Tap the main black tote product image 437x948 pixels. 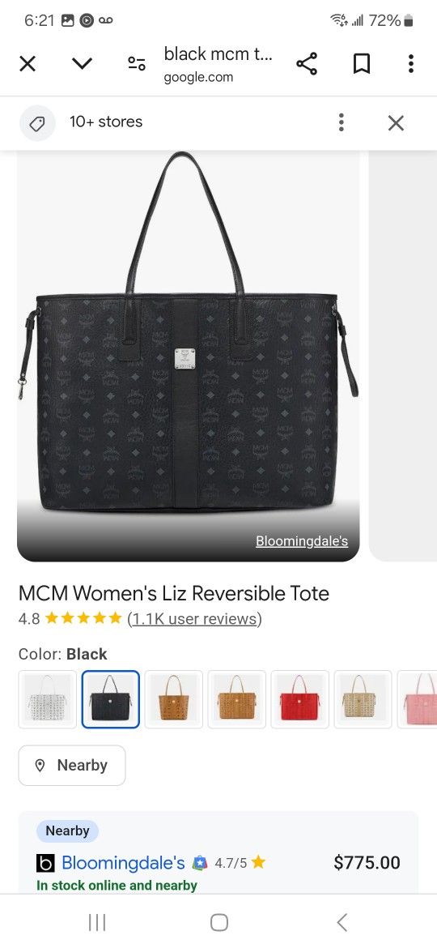tap(189, 356)
